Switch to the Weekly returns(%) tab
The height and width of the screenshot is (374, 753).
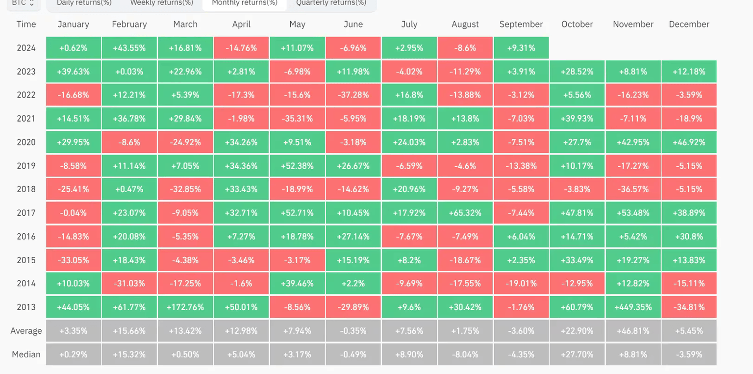click(x=161, y=3)
